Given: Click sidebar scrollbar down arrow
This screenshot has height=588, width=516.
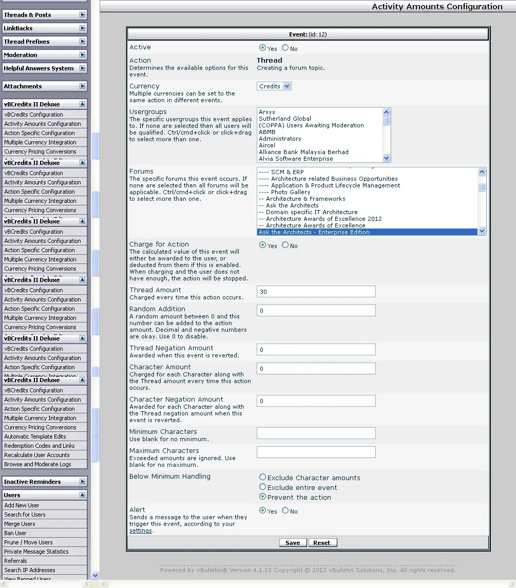Looking at the screenshot, I should pyautogui.click(x=95, y=576).
